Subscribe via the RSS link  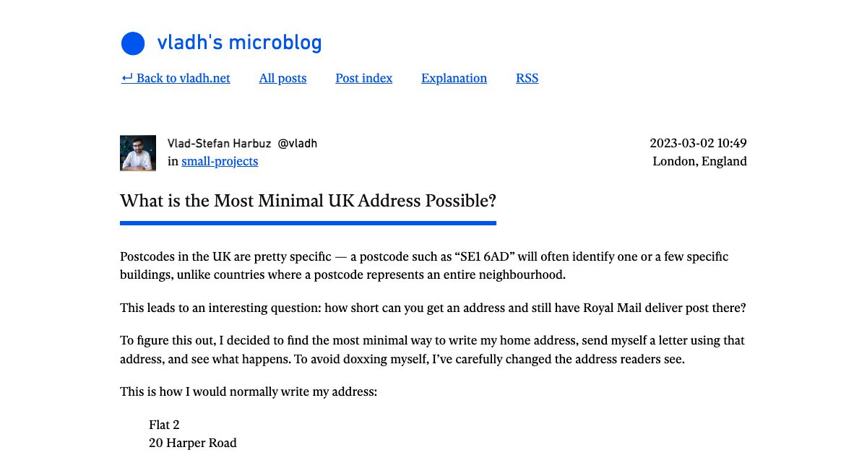point(527,78)
